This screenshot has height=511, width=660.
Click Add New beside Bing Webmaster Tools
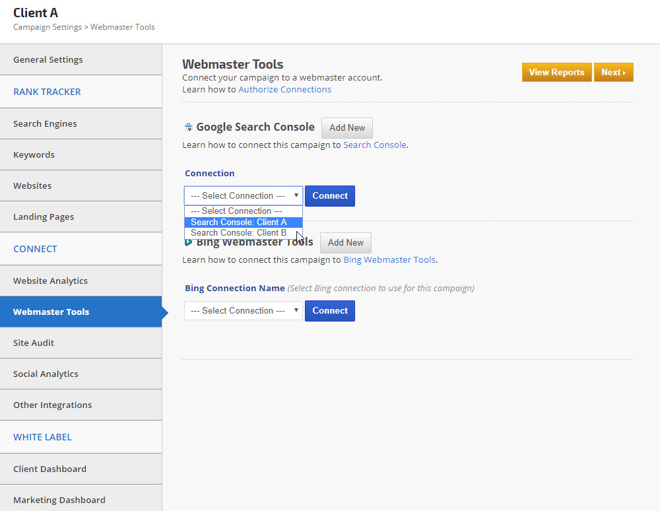[345, 243]
